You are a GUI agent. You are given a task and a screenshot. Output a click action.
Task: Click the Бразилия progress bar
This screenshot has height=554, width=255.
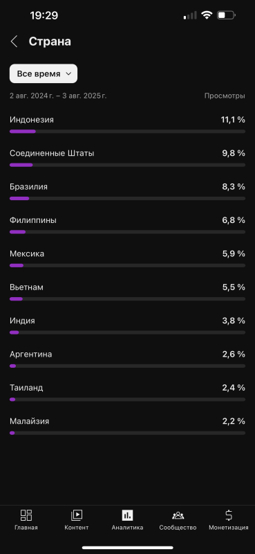(x=127, y=198)
